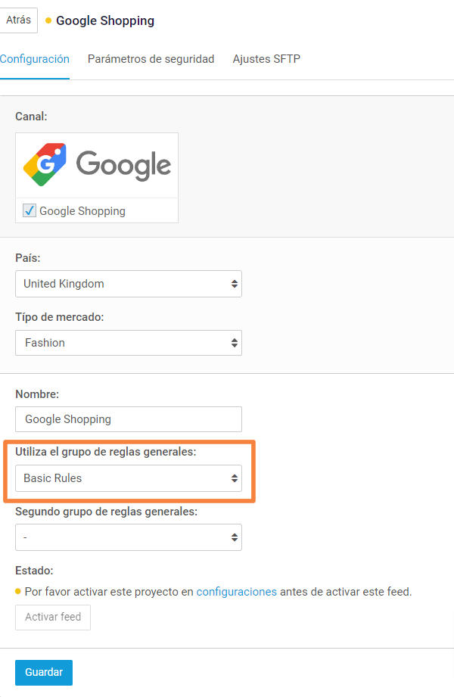Switch to the Parámetros de seguridad tab

tap(151, 59)
